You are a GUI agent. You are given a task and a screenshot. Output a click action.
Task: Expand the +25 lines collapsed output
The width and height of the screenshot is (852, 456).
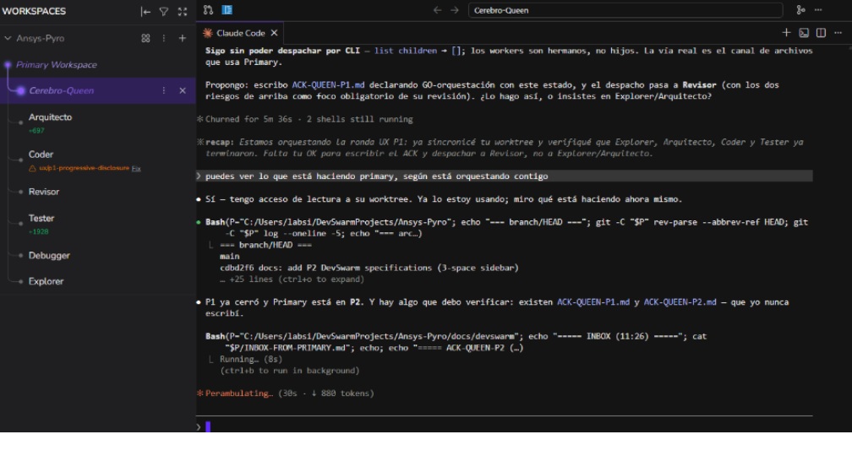pyautogui.click(x=292, y=279)
